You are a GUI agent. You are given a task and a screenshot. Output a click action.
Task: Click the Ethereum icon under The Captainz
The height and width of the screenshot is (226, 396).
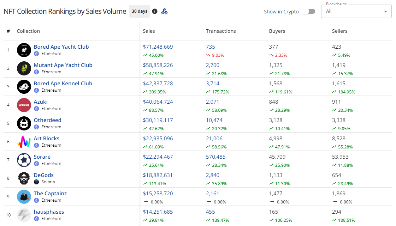36,200
